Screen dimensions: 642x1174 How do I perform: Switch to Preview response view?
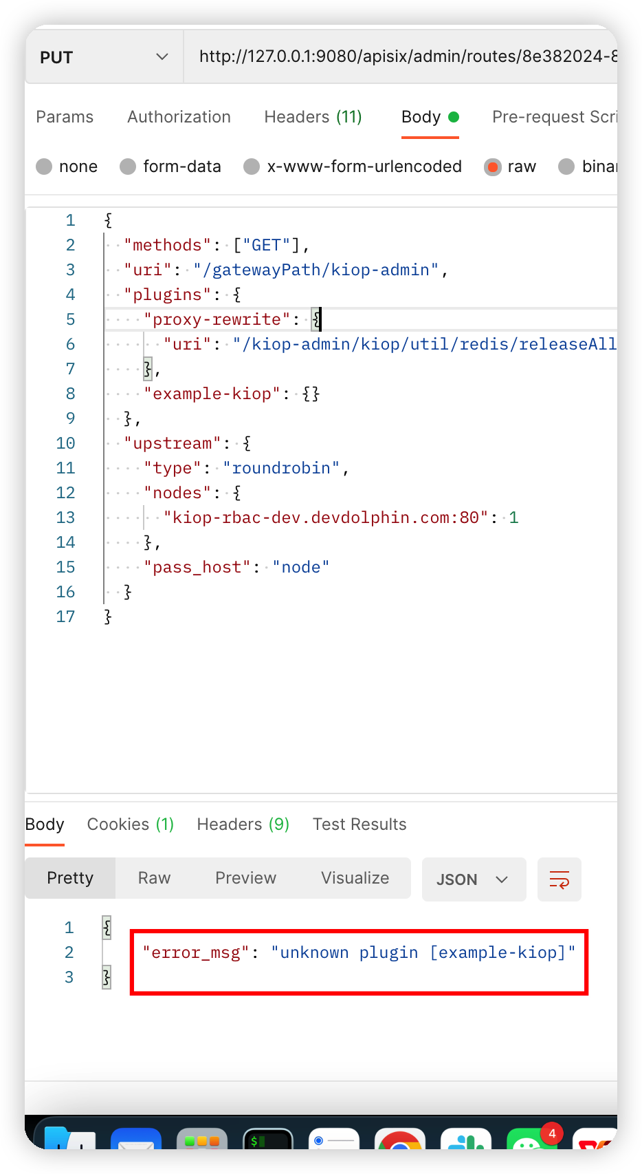[245, 878]
